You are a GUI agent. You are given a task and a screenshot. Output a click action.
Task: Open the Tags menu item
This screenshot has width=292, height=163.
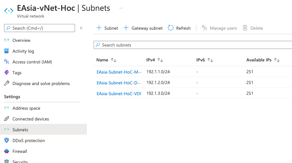tap(17, 73)
